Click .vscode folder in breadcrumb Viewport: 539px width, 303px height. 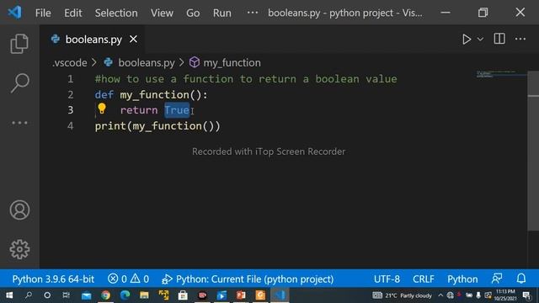[x=70, y=63]
